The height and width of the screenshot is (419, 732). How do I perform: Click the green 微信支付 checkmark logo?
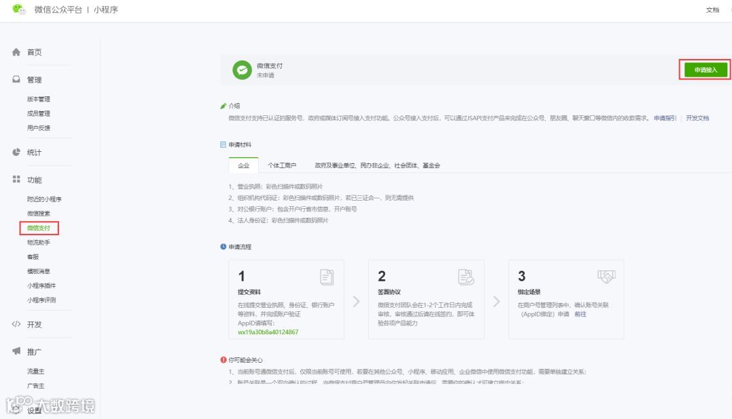(242, 70)
